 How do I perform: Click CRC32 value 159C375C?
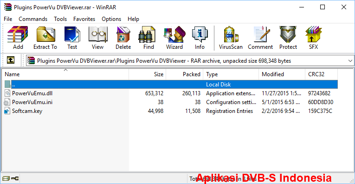320,111
